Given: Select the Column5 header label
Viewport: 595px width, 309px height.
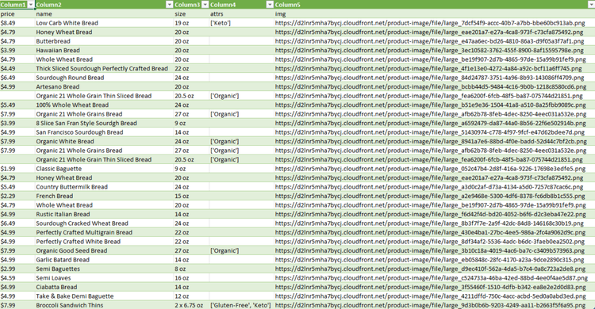Looking at the screenshot, I should (x=287, y=5).
